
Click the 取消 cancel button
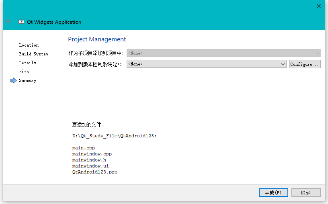click(306, 192)
